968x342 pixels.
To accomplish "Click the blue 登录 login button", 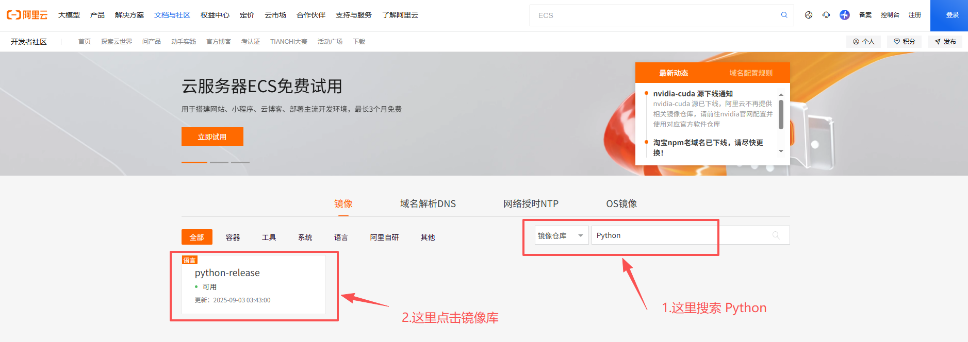I will tap(952, 15).
